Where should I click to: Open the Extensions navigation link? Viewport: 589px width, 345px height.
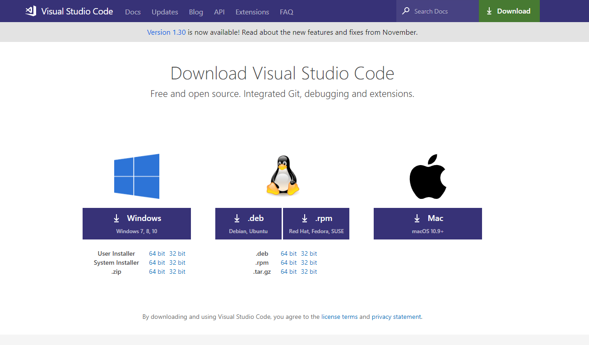(252, 12)
